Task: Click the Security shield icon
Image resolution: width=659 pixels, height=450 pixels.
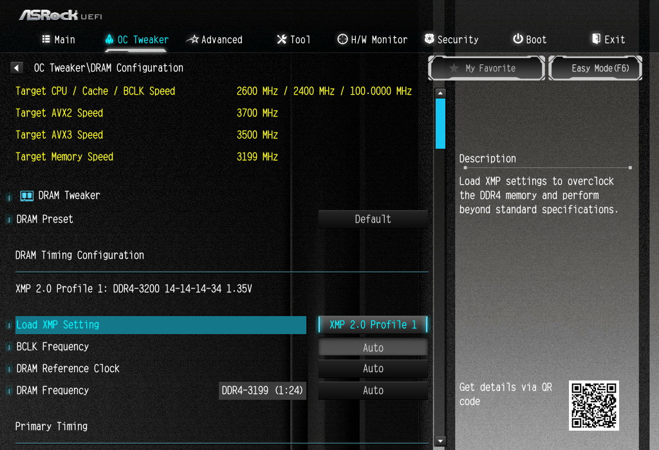Action: [x=429, y=39]
